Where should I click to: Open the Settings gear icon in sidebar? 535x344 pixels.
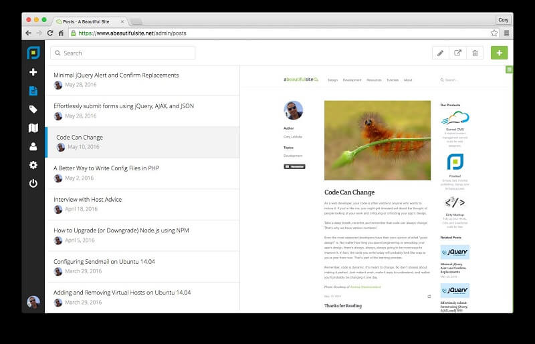[x=33, y=165]
